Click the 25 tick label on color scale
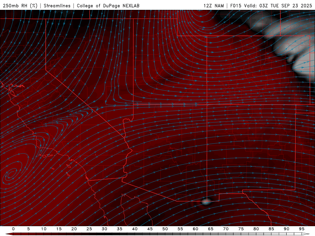 click(89, 229)
